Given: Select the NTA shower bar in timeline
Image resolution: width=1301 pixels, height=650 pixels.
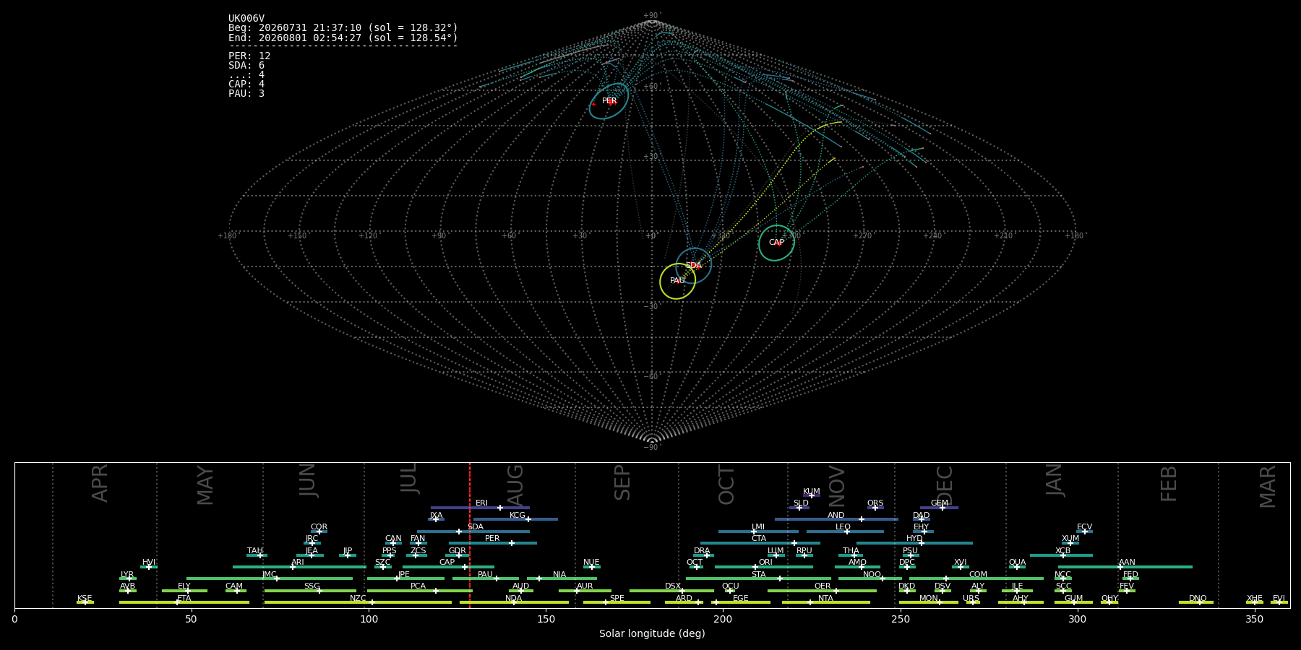Looking at the screenshot, I should [x=825, y=602].
